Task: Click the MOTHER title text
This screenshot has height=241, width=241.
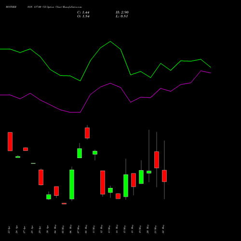Action: point(11,7)
